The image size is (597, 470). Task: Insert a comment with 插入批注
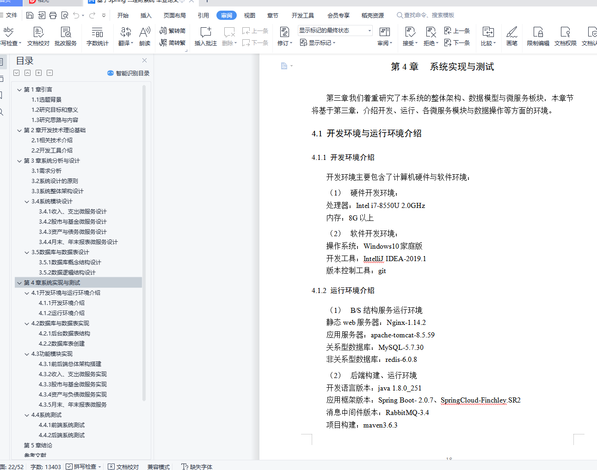point(206,37)
